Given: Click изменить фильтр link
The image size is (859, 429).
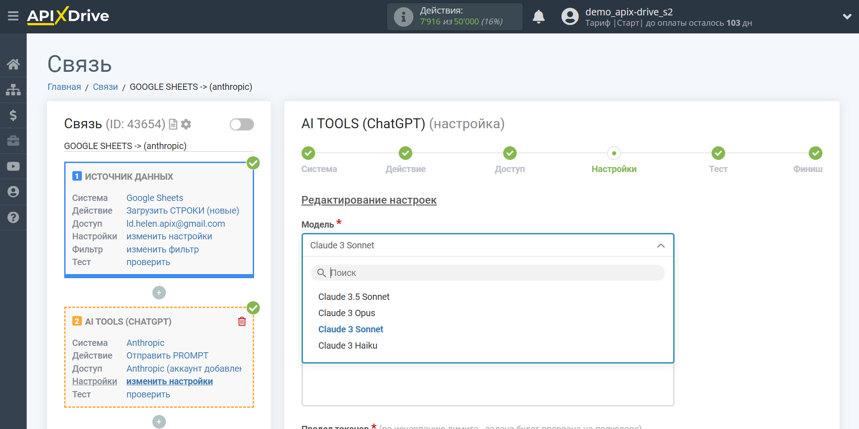Looking at the screenshot, I should coord(162,249).
